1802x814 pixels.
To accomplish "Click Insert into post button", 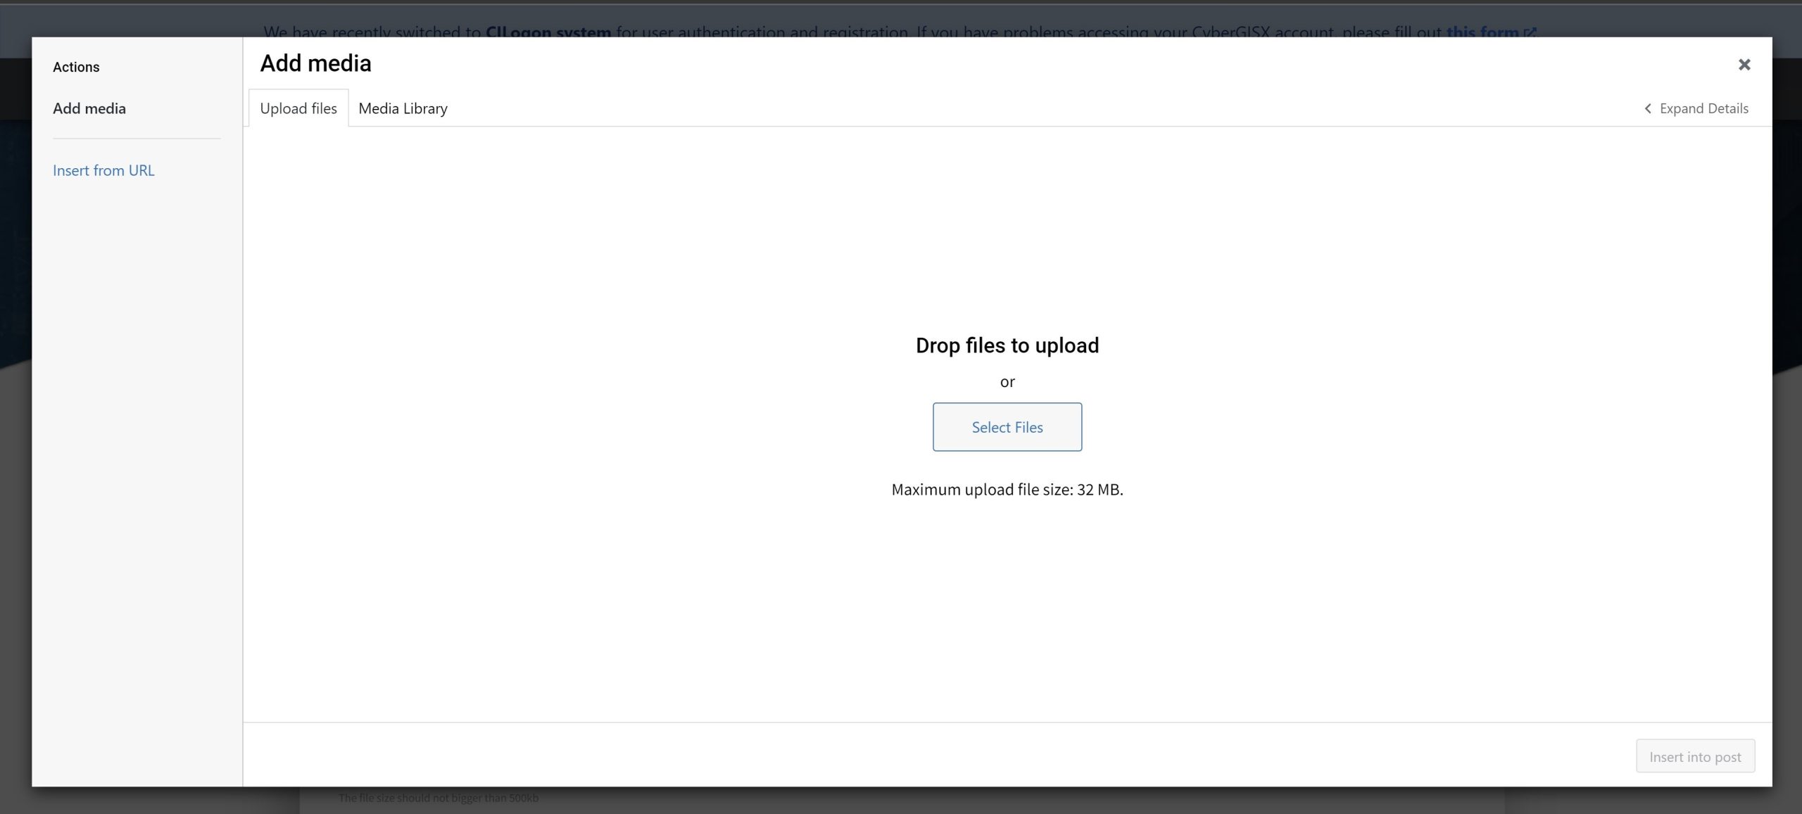I will 1694,756.
